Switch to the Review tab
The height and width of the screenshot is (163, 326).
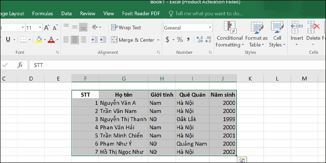[88, 14]
